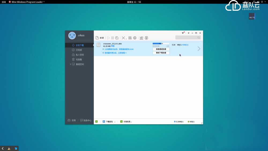Click the smiley user avatar

click(x=72, y=36)
